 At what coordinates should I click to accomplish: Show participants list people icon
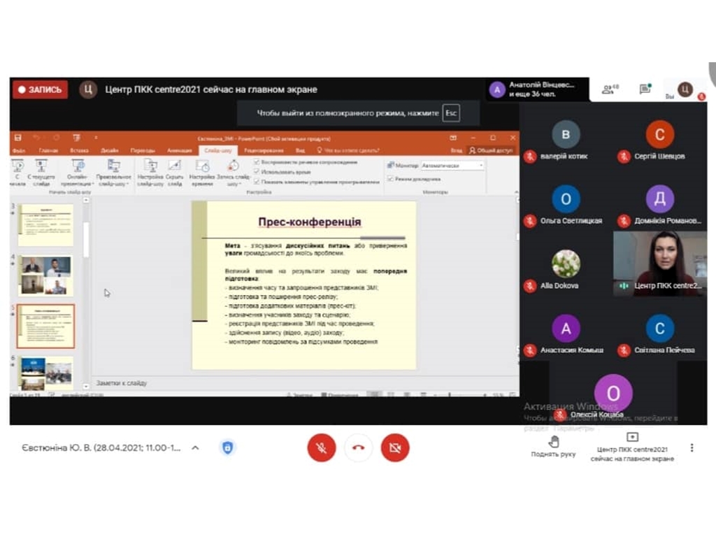[610, 89]
